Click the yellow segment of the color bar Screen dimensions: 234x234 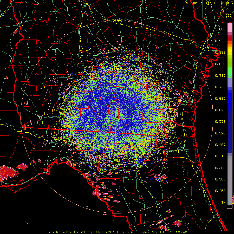pyautogui.click(x=230, y=51)
